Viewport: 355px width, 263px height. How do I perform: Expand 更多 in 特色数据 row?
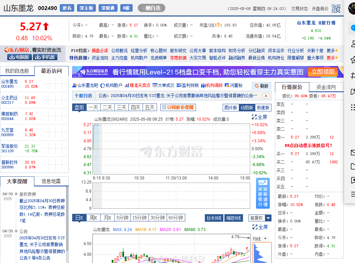[332, 58]
